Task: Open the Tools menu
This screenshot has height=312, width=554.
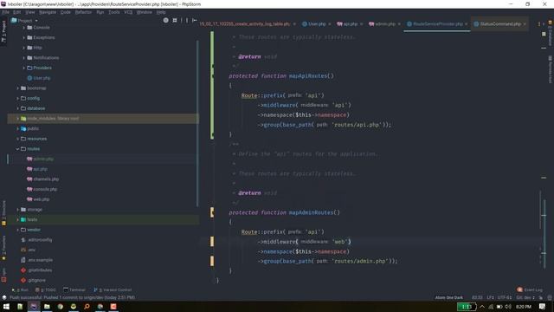Action: pyautogui.click(x=113, y=12)
